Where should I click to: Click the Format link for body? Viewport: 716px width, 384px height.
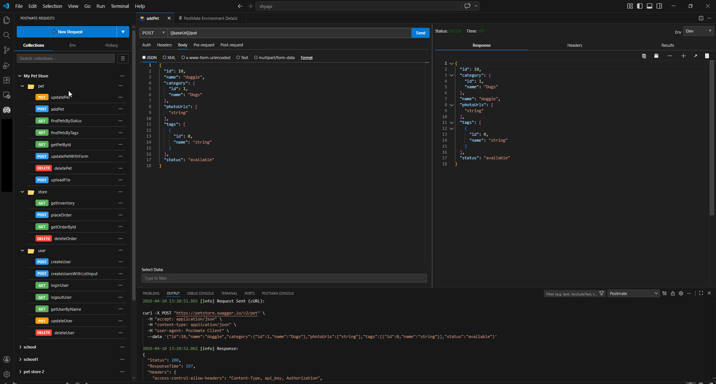[x=306, y=58]
